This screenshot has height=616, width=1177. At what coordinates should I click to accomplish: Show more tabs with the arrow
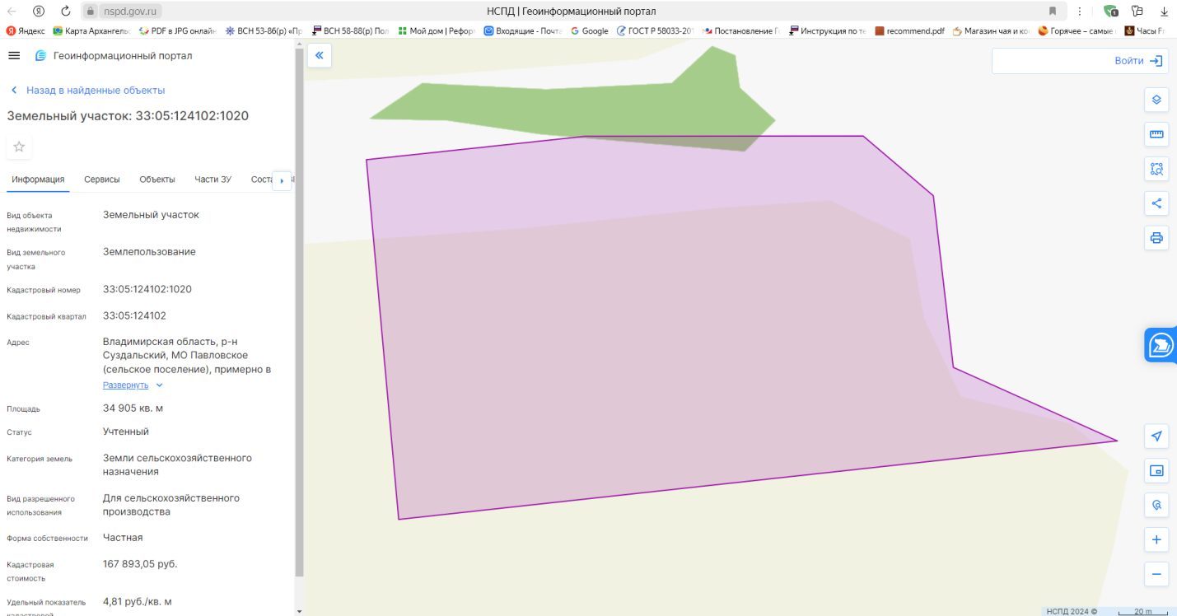pyautogui.click(x=282, y=180)
